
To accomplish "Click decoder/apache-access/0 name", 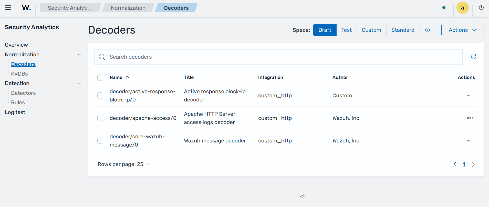I will [143, 118].
